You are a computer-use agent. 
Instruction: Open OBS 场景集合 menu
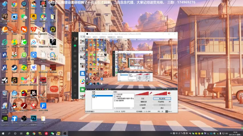pos(111,37)
